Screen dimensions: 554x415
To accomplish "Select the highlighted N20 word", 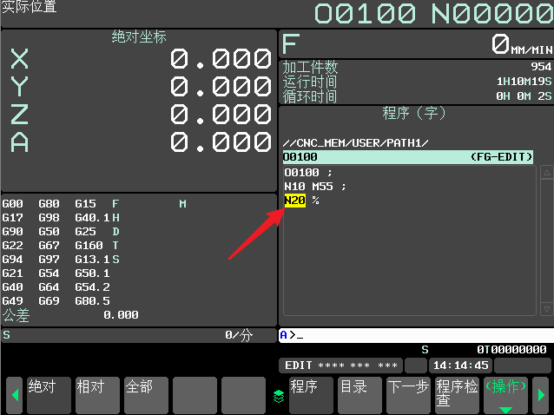I will (x=294, y=201).
